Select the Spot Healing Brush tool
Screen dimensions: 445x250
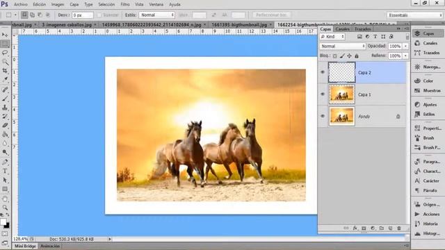pos(5,90)
